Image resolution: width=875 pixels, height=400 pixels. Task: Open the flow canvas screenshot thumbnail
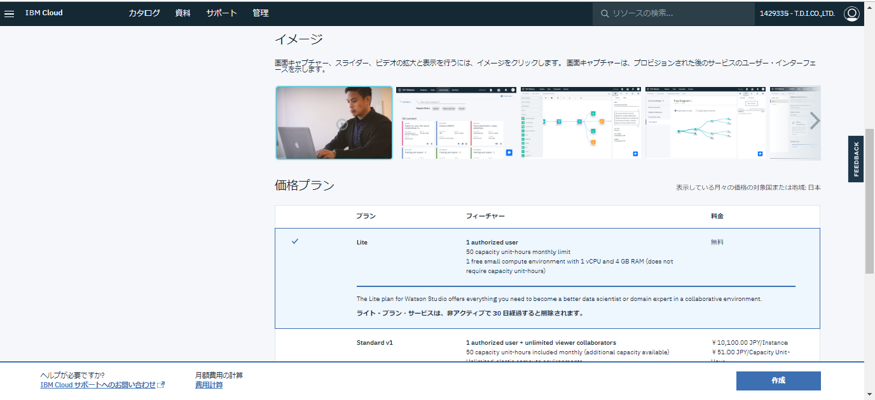581,123
